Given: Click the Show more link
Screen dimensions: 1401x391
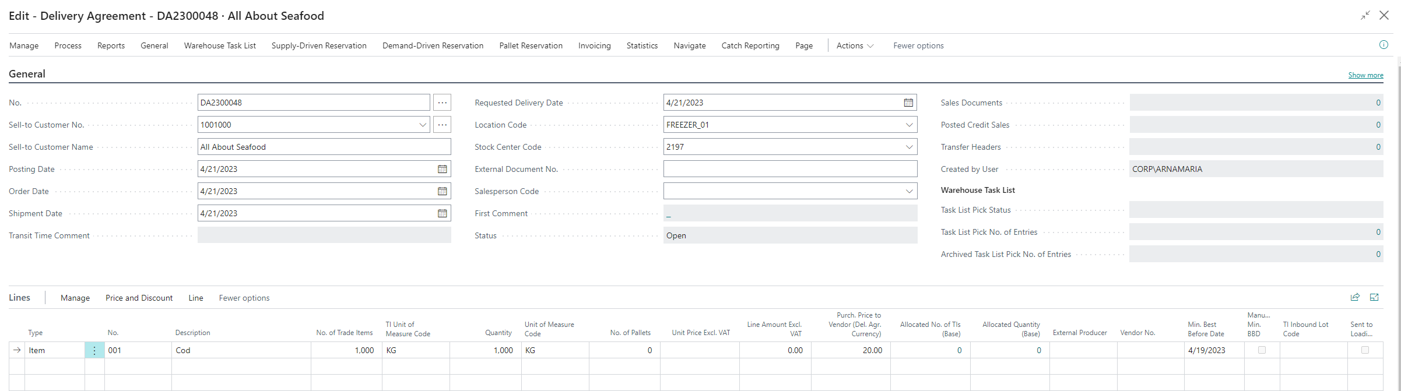Looking at the screenshot, I should (1365, 75).
